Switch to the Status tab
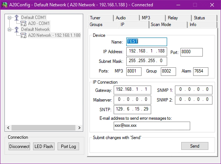The width and height of the screenshot is (221, 164). pos(204,18)
